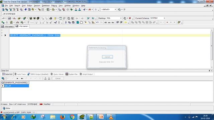Open the Session menu
This screenshot has width=214, height=120.
point(37,6)
